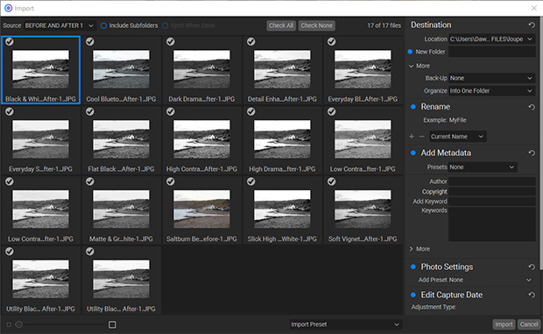This screenshot has width=543, height=334.
Task: Open the metadata Presets dropdown
Action: (483, 167)
